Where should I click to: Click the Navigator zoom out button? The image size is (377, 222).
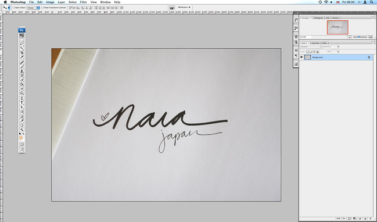(349, 37)
